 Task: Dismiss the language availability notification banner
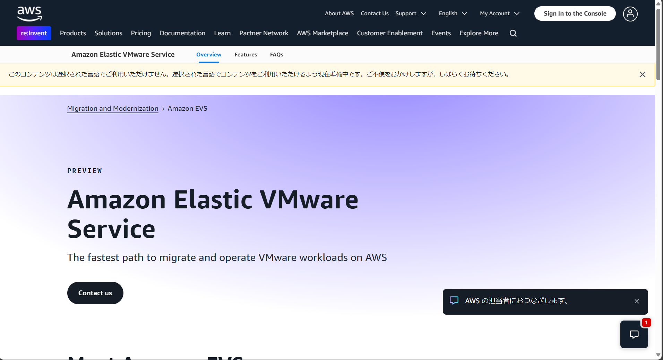tap(643, 74)
